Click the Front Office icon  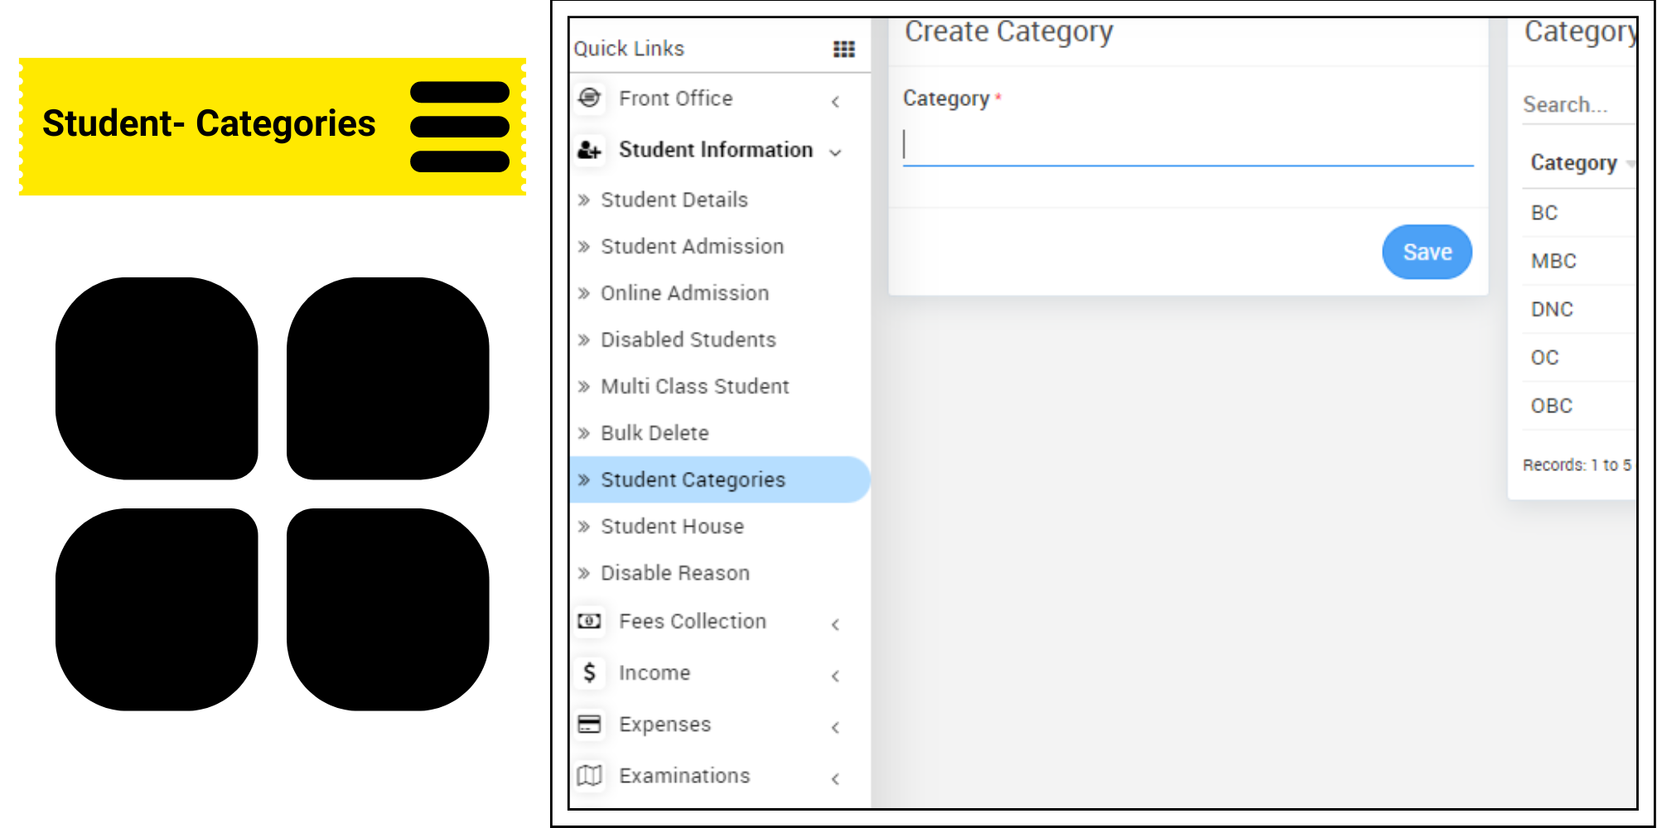tap(589, 99)
